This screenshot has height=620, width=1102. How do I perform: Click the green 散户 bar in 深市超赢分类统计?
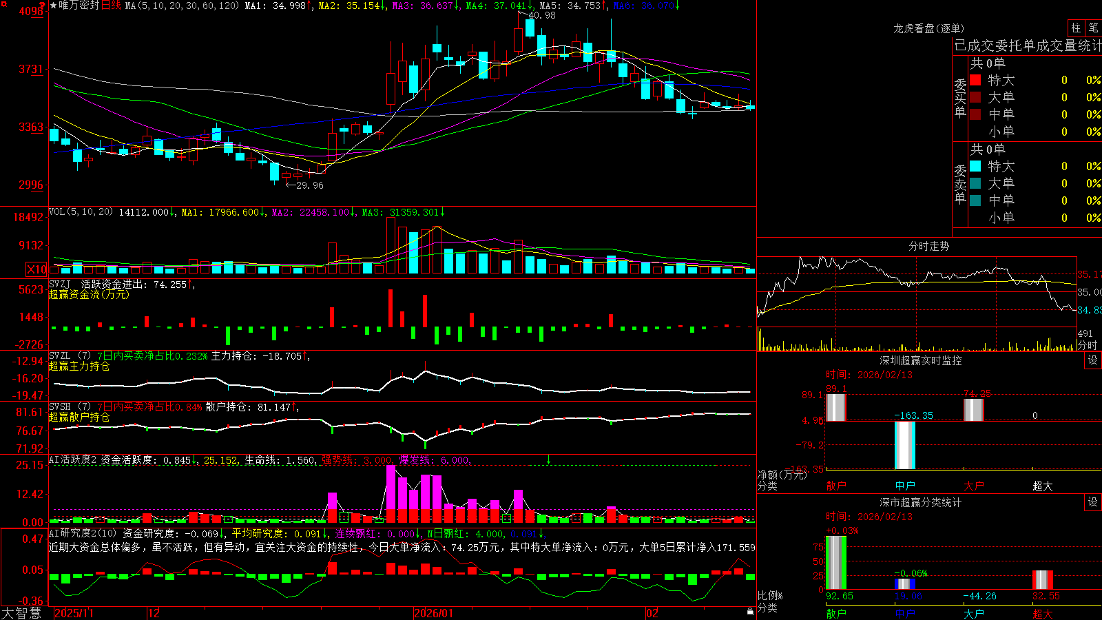pyautogui.click(x=835, y=563)
